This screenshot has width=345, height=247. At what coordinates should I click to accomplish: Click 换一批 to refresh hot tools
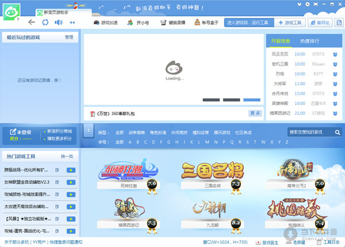(67, 157)
